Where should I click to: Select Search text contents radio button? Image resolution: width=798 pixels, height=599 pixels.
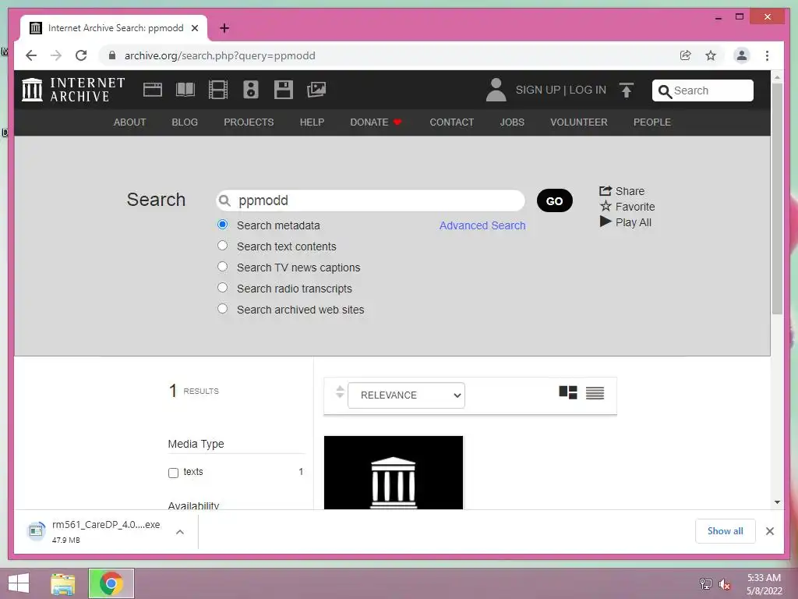point(222,246)
